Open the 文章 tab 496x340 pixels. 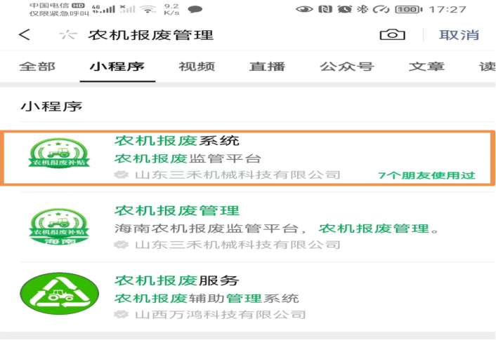coord(426,67)
